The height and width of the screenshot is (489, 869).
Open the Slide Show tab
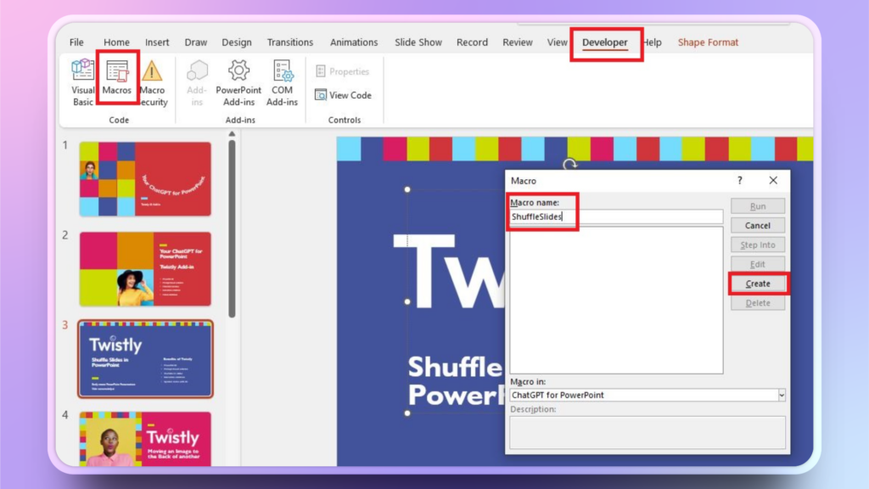click(418, 42)
